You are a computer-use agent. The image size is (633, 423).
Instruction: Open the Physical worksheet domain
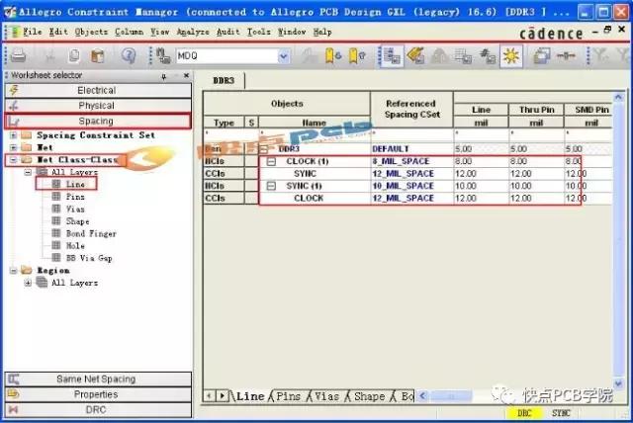click(98, 106)
